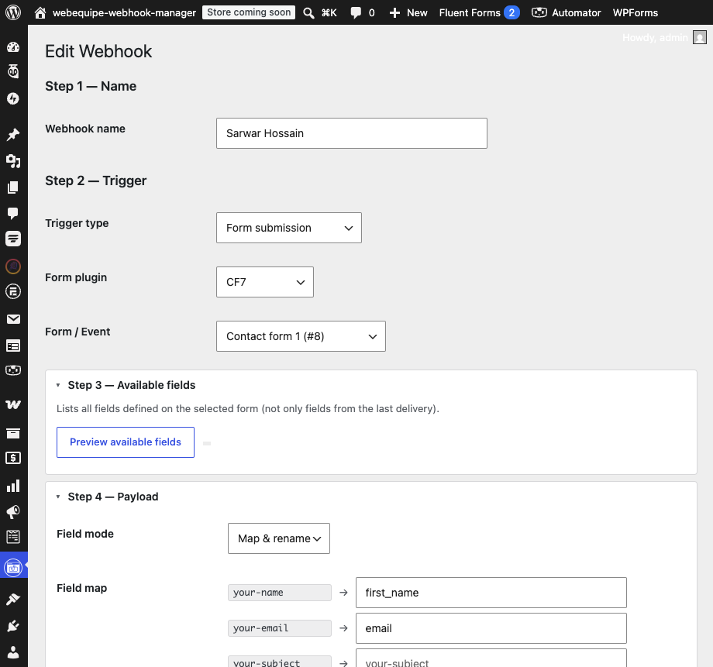This screenshot has height=667, width=713.
Task: Open the Fluent Forms admin bar item
Action: (x=479, y=12)
